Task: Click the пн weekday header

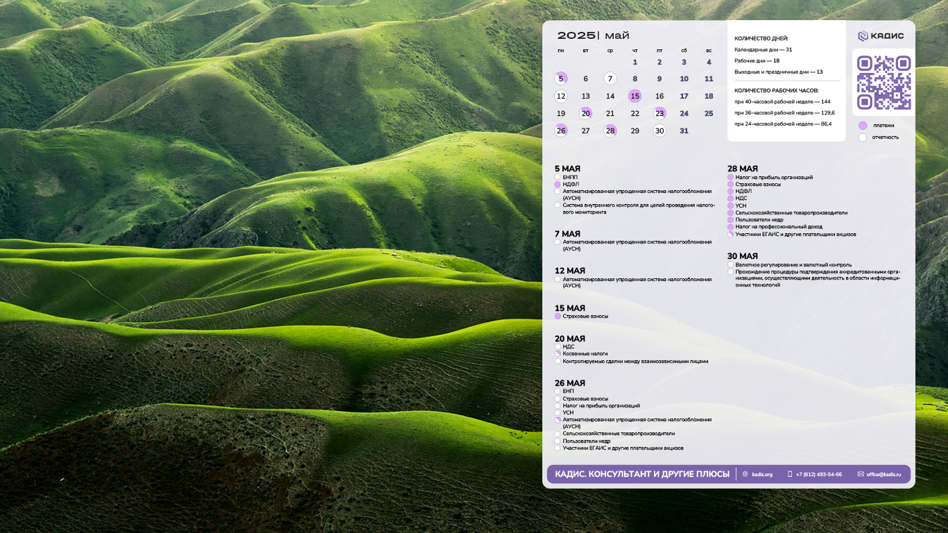Action: tap(560, 50)
